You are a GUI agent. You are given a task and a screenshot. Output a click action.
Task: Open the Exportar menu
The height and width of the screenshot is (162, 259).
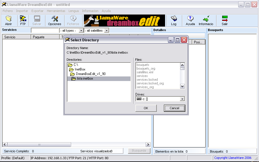37,11
